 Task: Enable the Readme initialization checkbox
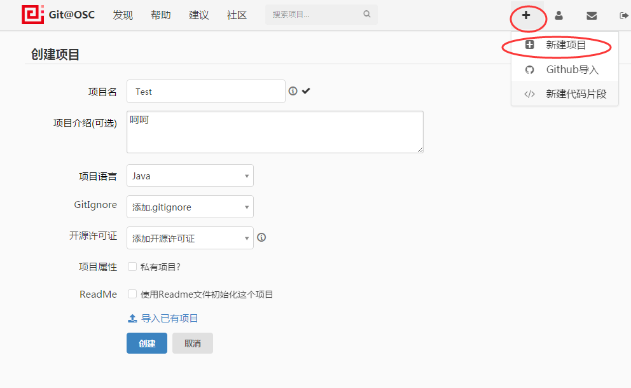pyautogui.click(x=132, y=294)
